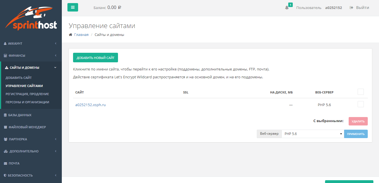Select Добавить сайт submenu item

coord(19,78)
